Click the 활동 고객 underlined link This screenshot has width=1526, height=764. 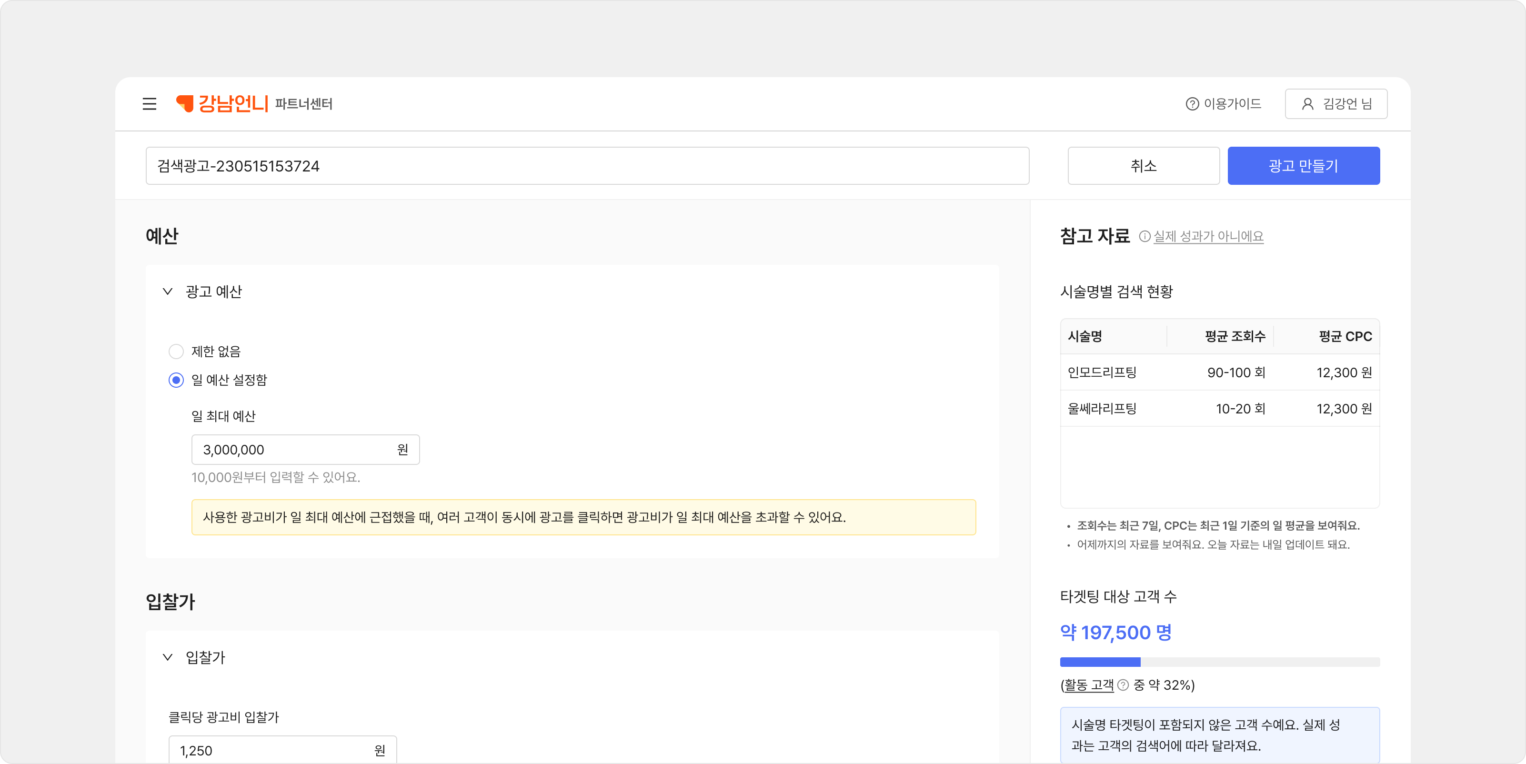[x=1089, y=685]
